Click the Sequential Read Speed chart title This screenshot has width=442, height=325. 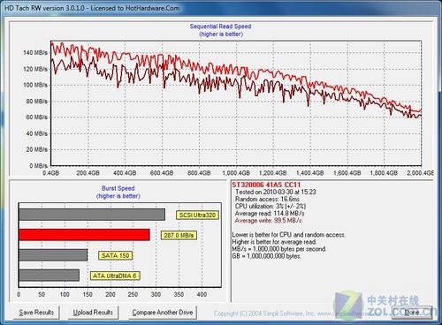221,26
